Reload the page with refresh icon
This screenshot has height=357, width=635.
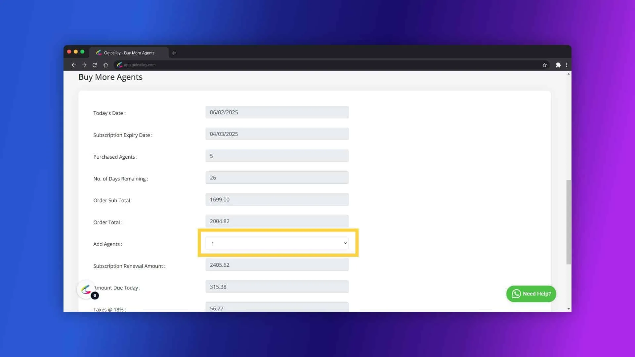click(x=95, y=65)
